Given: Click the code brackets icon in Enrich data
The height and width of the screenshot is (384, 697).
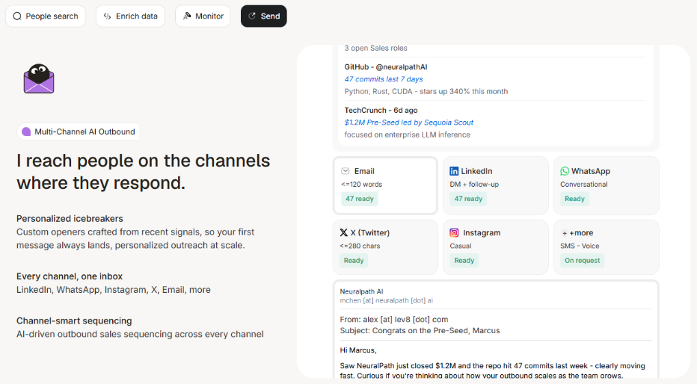Looking at the screenshot, I should tap(107, 16).
